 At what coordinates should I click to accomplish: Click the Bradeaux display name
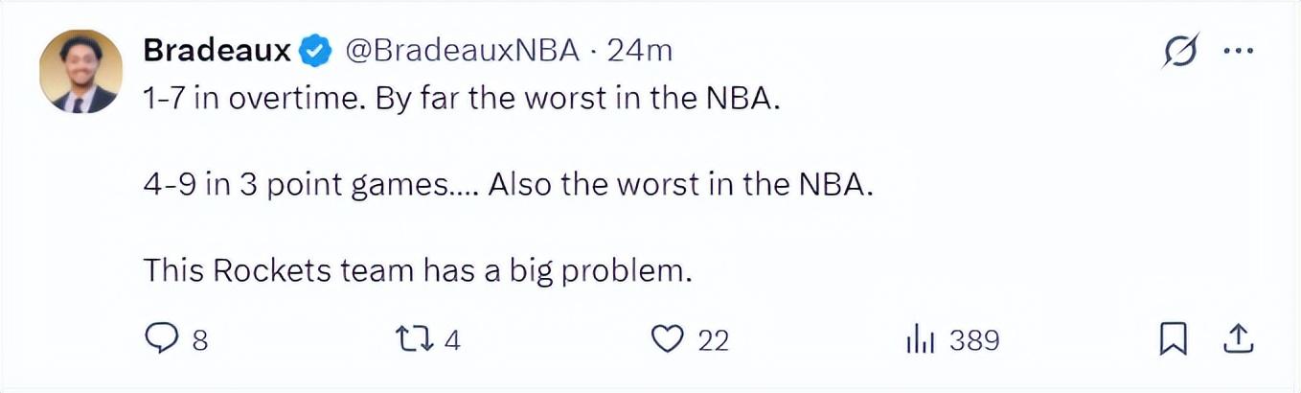(217, 51)
